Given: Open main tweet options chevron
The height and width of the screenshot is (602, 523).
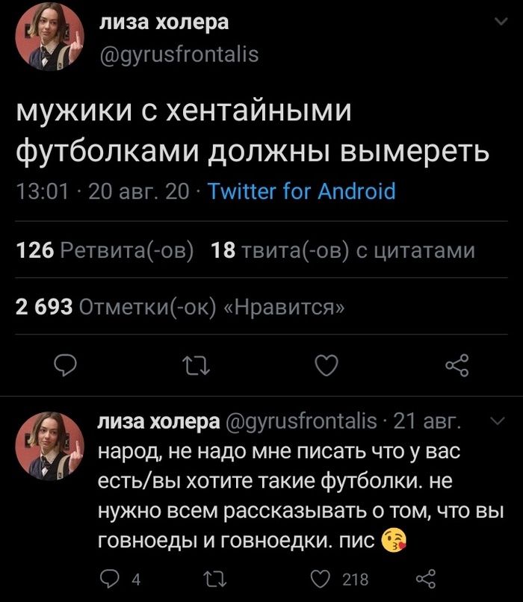Looking at the screenshot, I should point(499,23).
